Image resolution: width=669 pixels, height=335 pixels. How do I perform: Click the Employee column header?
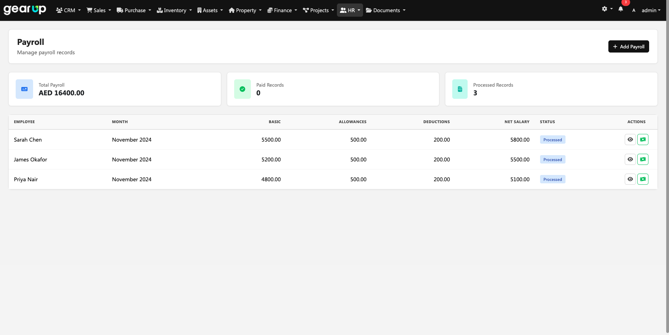click(x=24, y=122)
